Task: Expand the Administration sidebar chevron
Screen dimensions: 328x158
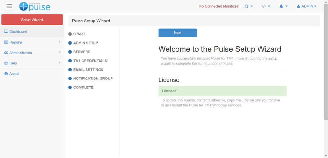Action: [60, 53]
